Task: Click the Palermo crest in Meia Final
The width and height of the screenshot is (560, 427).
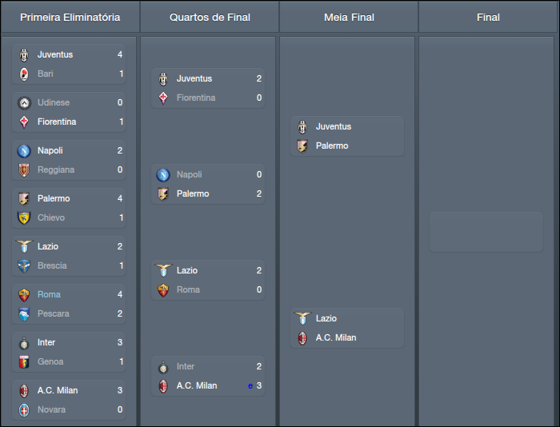Action: pyautogui.click(x=302, y=146)
